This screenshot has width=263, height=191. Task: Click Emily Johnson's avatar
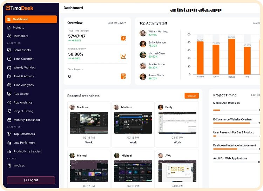(x=143, y=44)
